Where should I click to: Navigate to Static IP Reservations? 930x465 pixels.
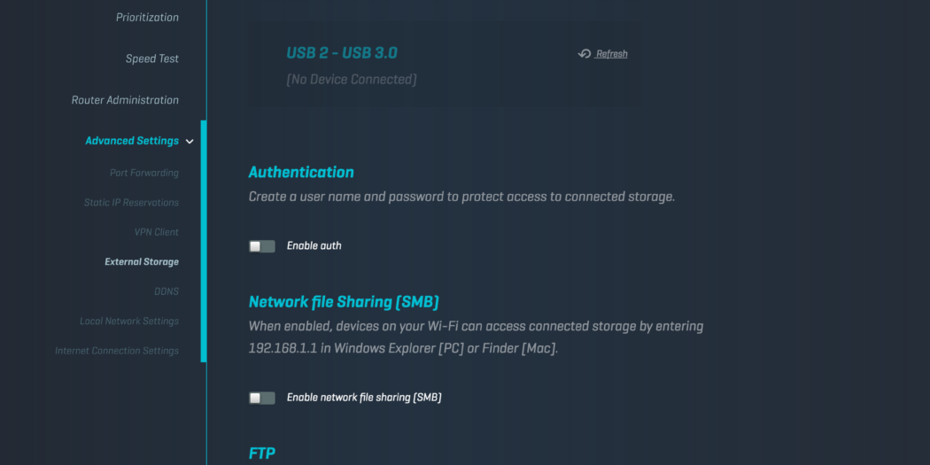(131, 203)
